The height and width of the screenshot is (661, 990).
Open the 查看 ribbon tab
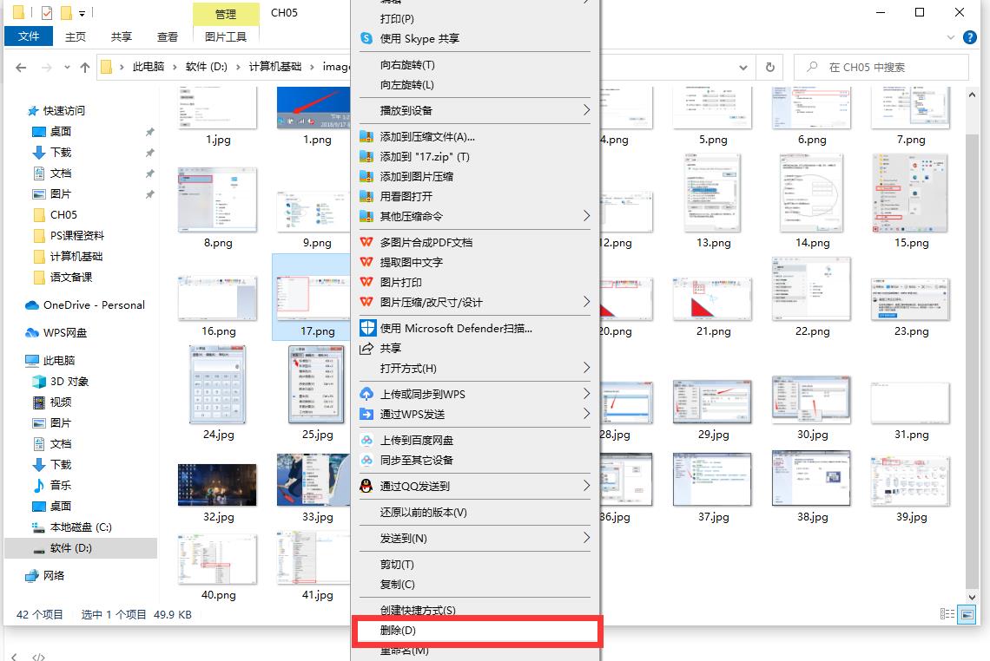pyautogui.click(x=168, y=36)
